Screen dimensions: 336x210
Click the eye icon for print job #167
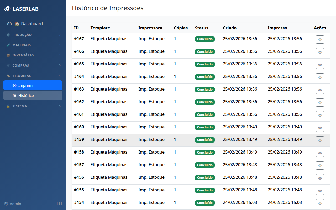[320, 39]
